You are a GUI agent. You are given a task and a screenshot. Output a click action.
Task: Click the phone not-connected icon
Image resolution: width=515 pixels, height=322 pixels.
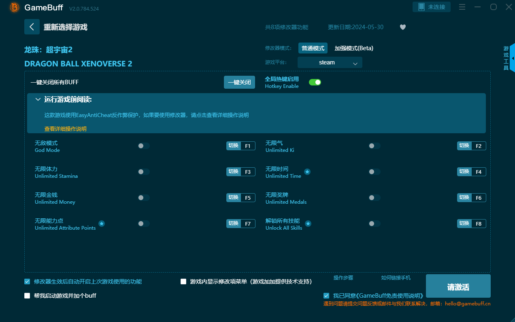pyautogui.click(x=421, y=7)
